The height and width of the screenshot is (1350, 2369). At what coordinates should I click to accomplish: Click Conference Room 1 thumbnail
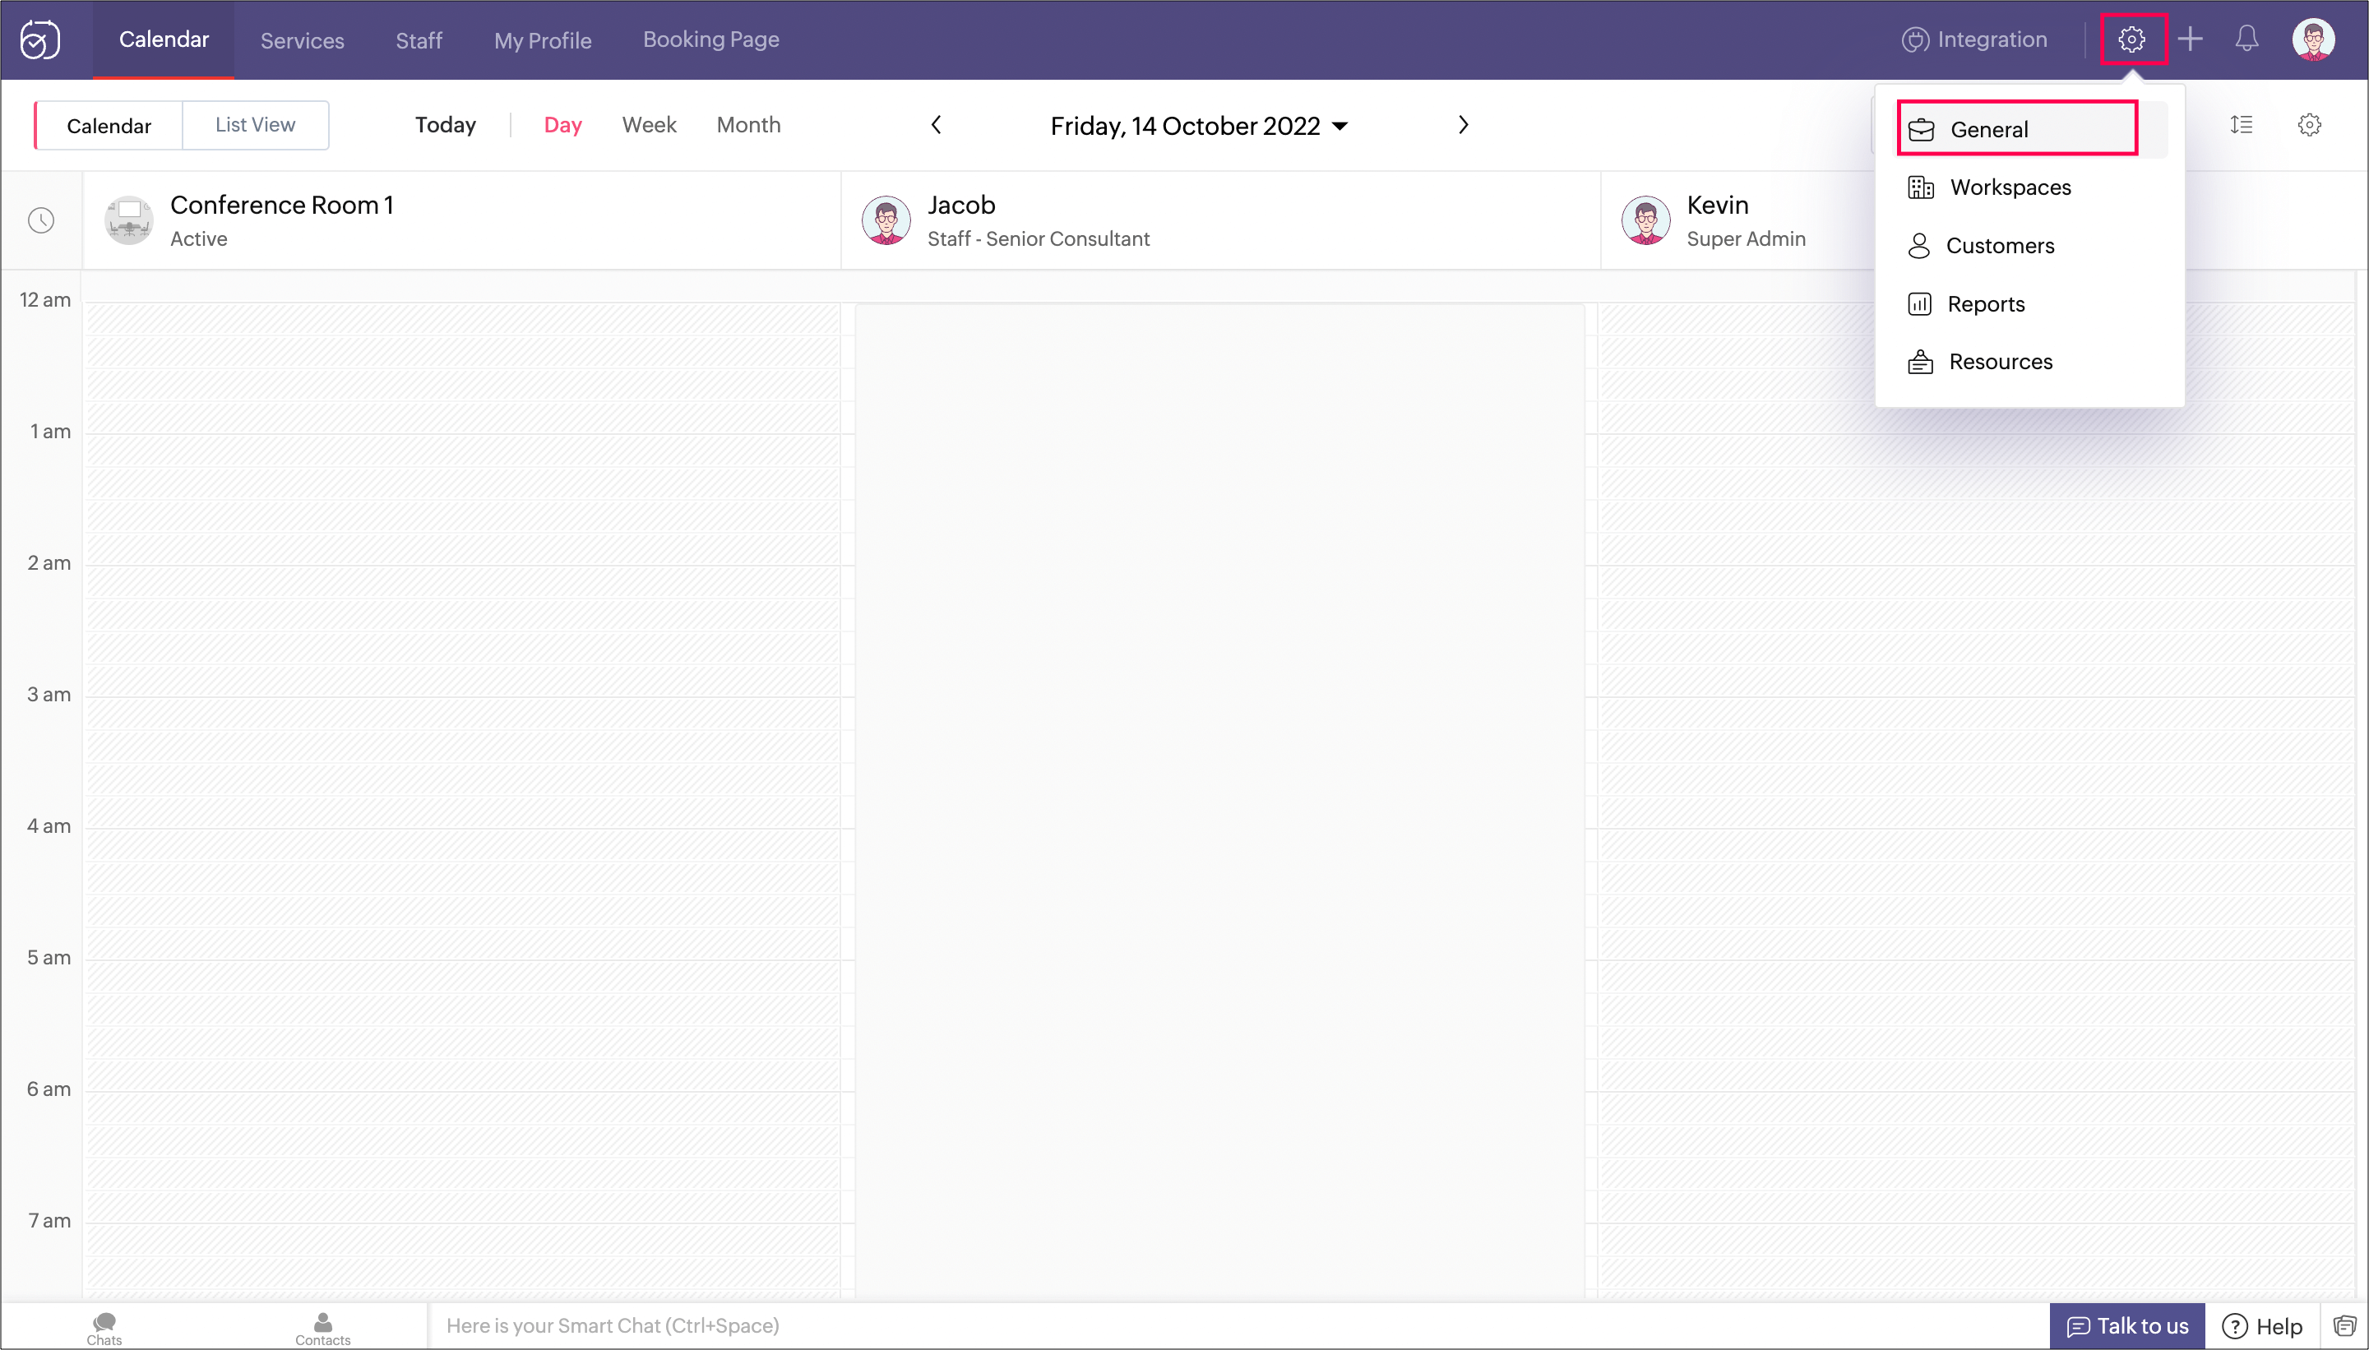coord(129,220)
